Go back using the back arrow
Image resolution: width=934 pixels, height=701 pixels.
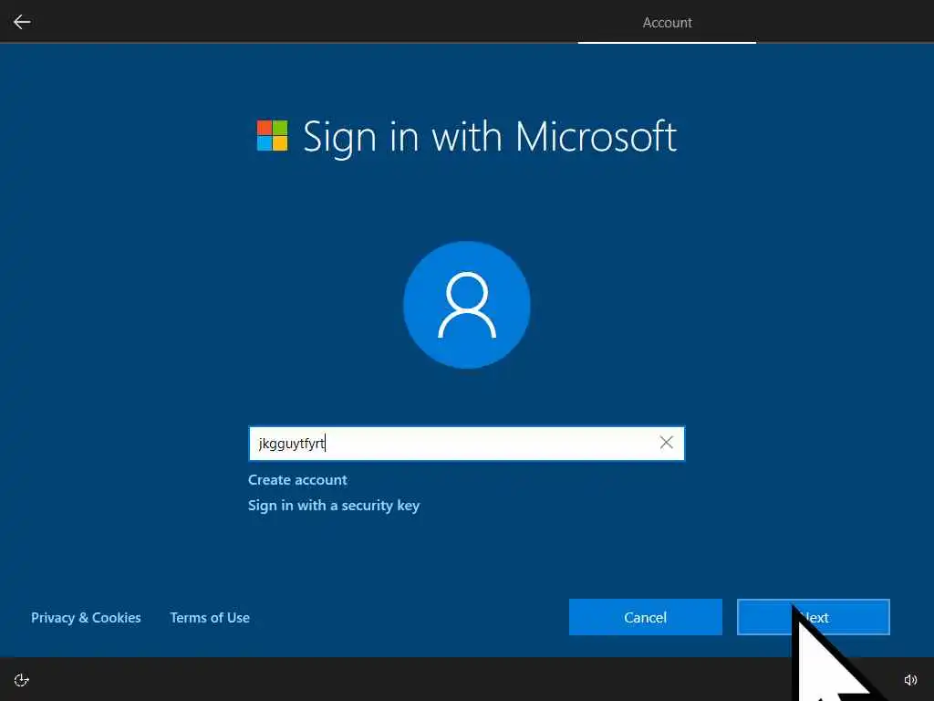22,22
